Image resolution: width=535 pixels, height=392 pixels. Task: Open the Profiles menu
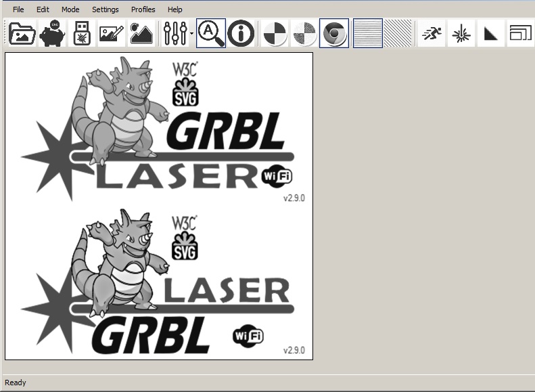tap(143, 9)
